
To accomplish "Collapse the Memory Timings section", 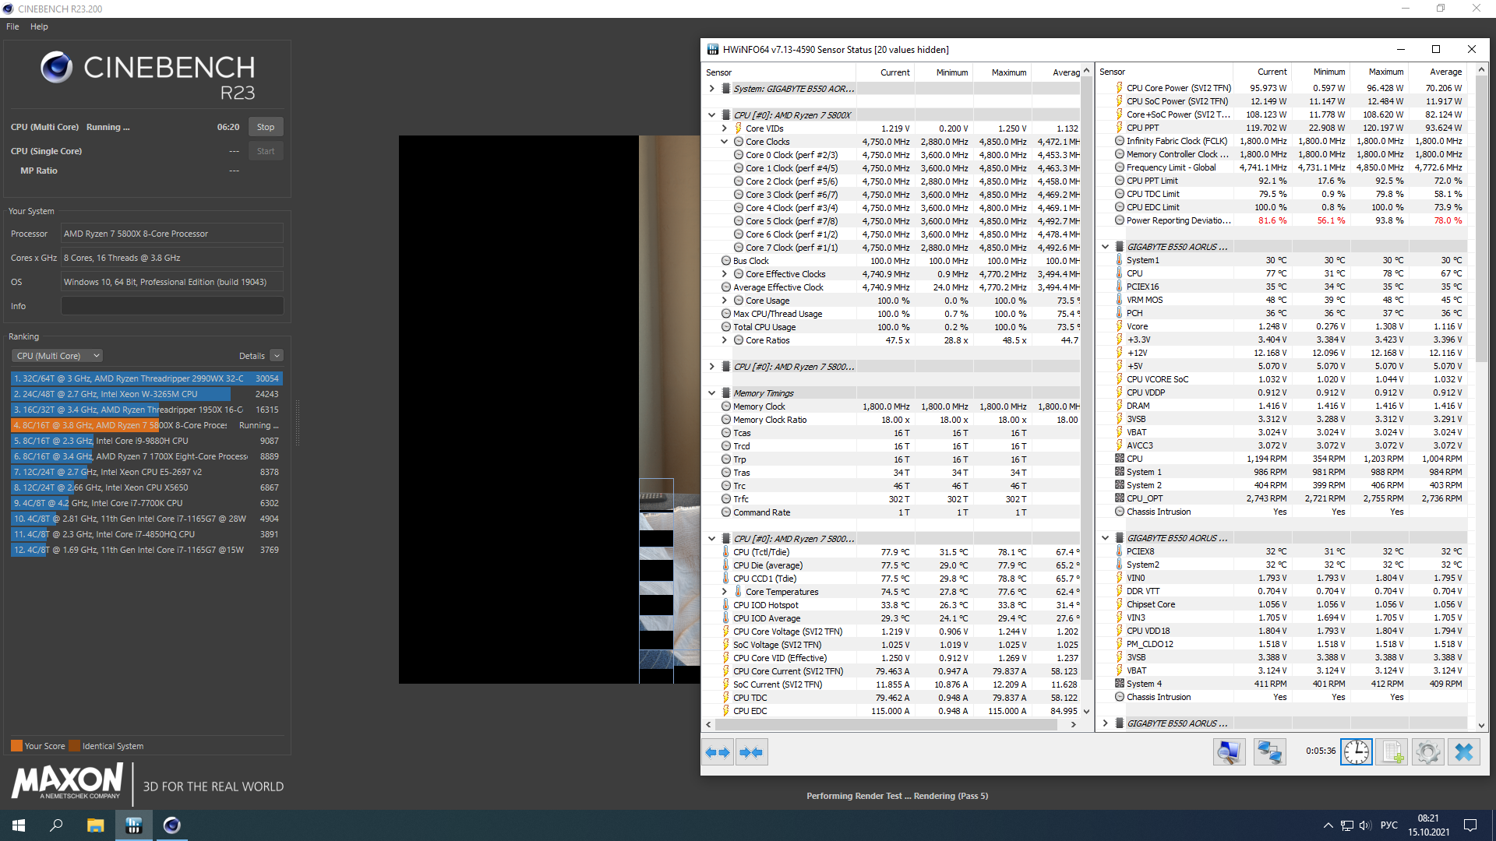I will click(x=711, y=393).
